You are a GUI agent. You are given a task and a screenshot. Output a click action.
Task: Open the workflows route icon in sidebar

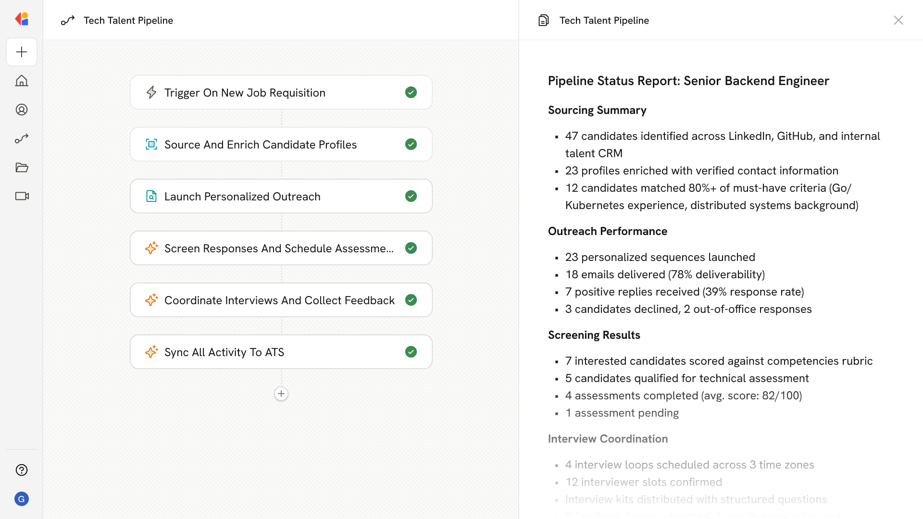point(22,138)
